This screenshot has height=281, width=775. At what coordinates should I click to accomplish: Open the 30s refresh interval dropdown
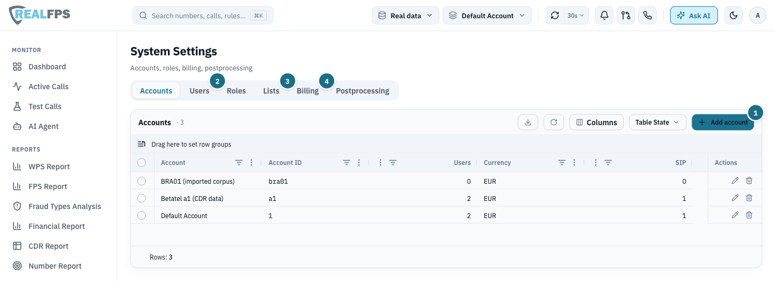click(575, 16)
